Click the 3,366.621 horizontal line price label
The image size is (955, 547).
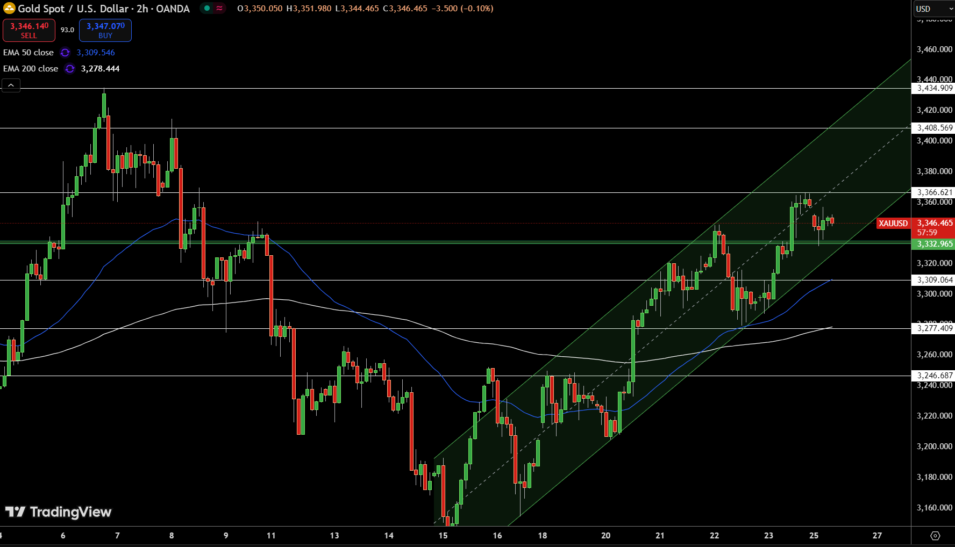tap(933, 192)
